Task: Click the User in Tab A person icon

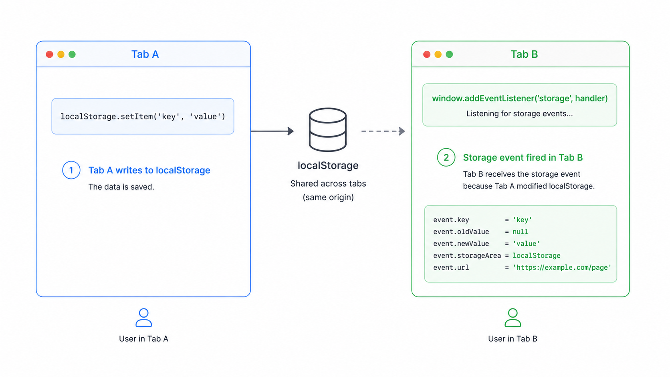Action: pos(143,318)
